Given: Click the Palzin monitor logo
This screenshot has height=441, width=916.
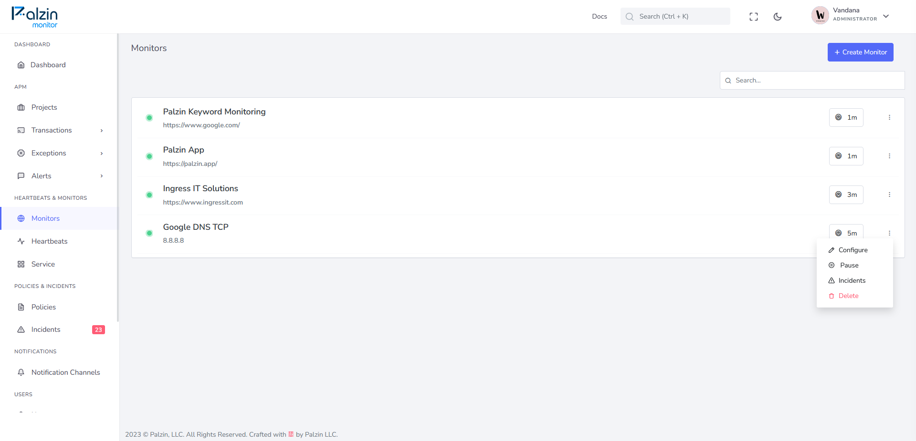Looking at the screenshot, I should 34,17.
